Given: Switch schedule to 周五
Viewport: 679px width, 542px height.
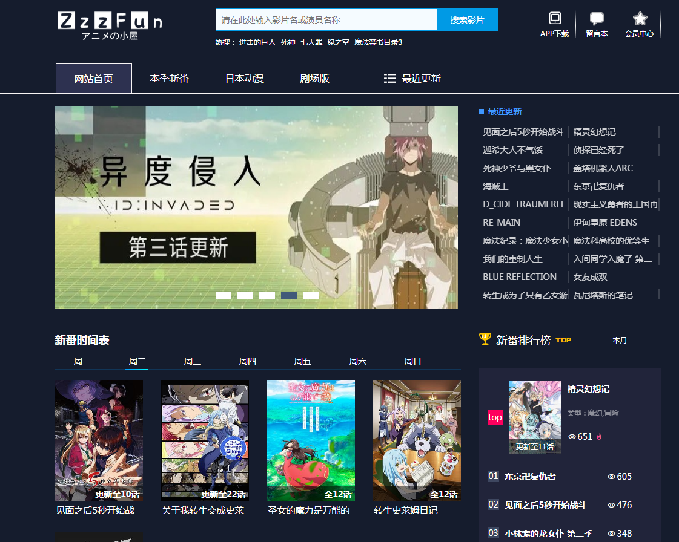Looking at the screenshot, I should pyautogui.click(x=303, y=361).
